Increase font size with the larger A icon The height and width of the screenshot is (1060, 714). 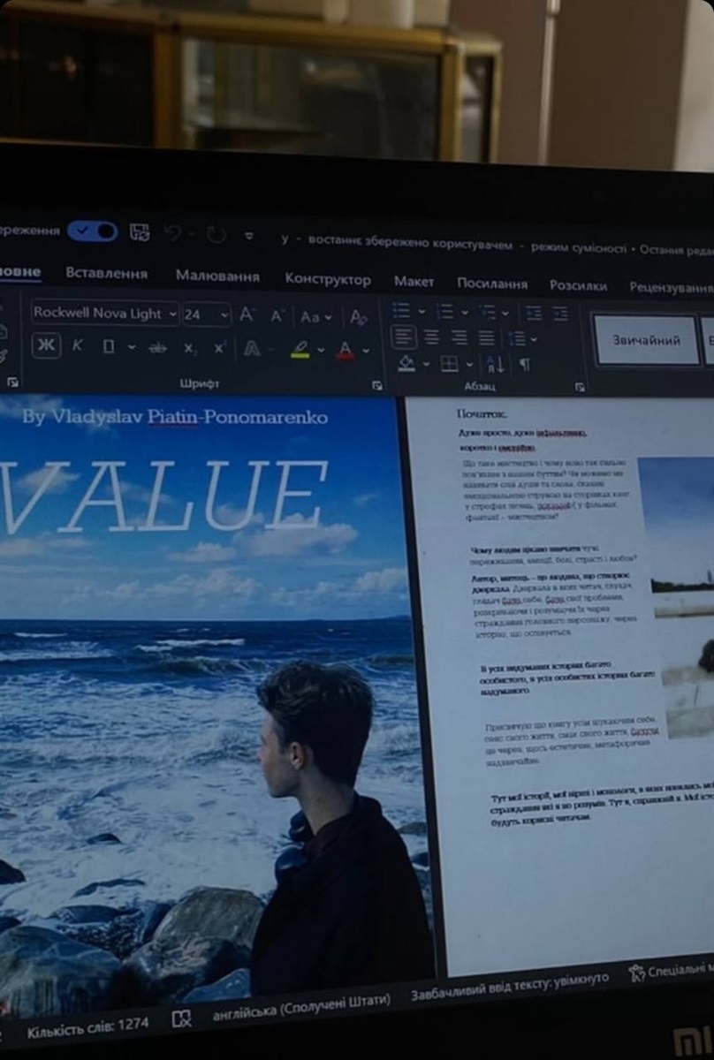(x=247, y=315)
